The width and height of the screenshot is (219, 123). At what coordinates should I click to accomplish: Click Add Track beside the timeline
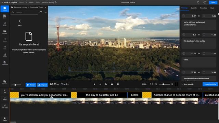pos(5,106)
